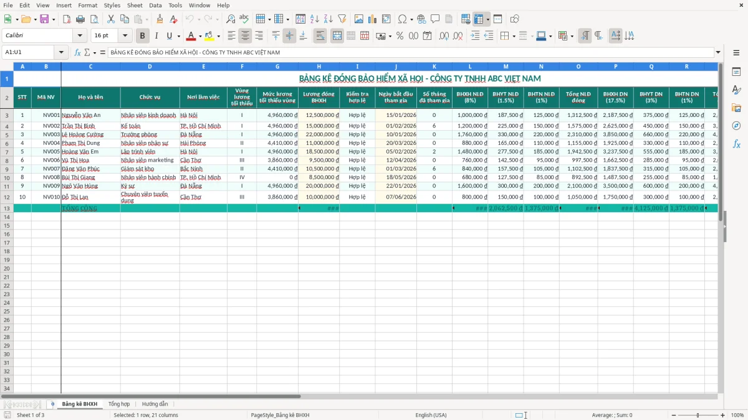Open Select Function sigma dropdown arrow
The width and height of the screenshot is (748, 420).
click(x=94, y=52)
